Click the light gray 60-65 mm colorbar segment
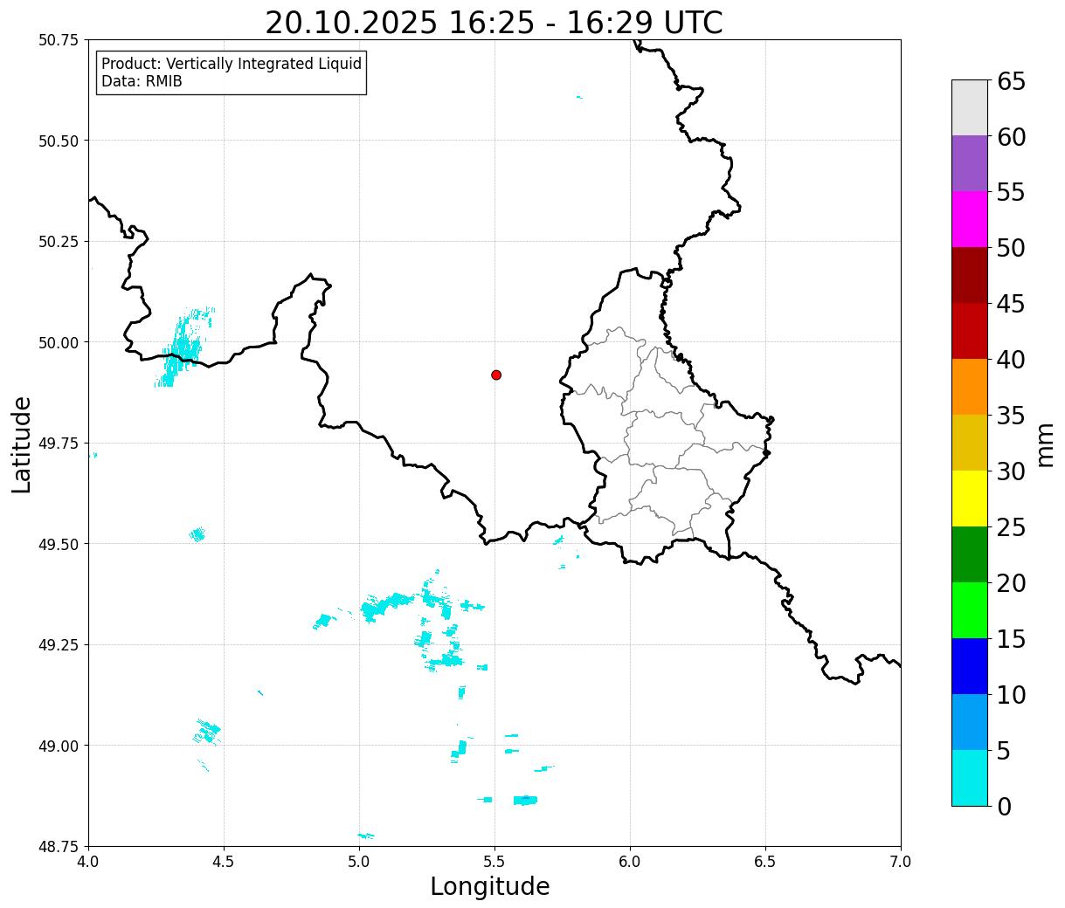The image size is (1065, 908). tap(970, 107)
